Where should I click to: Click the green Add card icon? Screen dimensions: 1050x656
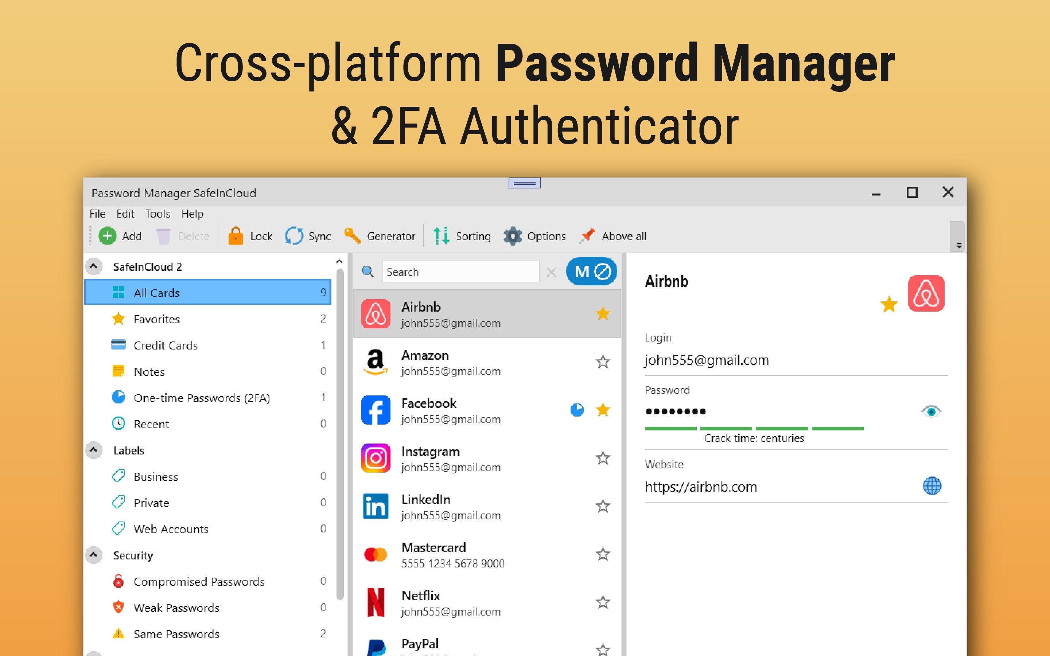click(x=107, y=236)
